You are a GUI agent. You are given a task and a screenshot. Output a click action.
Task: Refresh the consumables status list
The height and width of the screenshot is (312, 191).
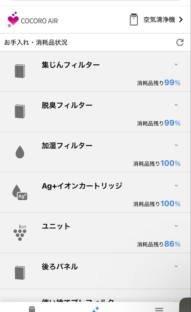pos(180,43)
